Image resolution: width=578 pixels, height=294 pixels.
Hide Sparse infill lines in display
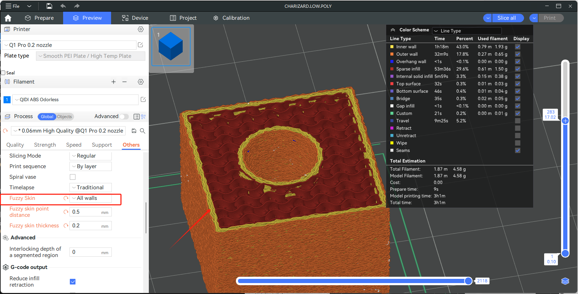click(x=517, y=69)
